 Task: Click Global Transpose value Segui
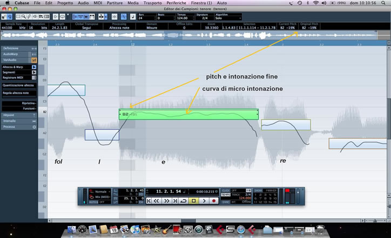(x=86, y=28)
